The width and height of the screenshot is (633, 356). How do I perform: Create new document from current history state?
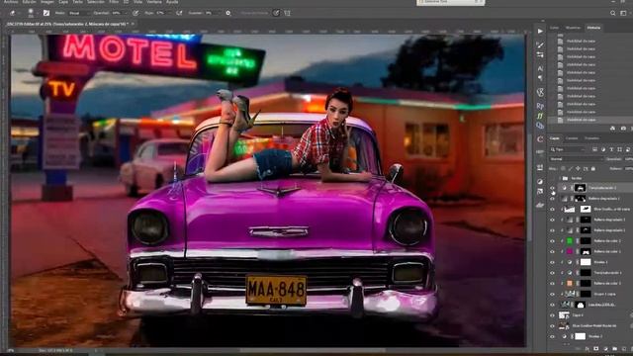pos(613,129)
